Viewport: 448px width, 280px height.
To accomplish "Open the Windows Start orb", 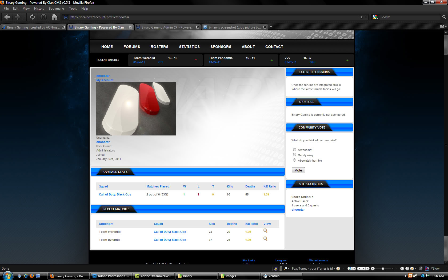I will click(7, 276).
